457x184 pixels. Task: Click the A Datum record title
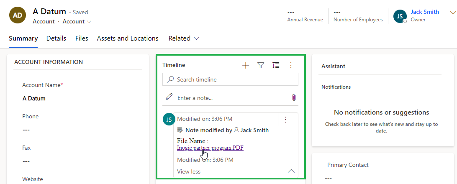(x=49, y=11)
